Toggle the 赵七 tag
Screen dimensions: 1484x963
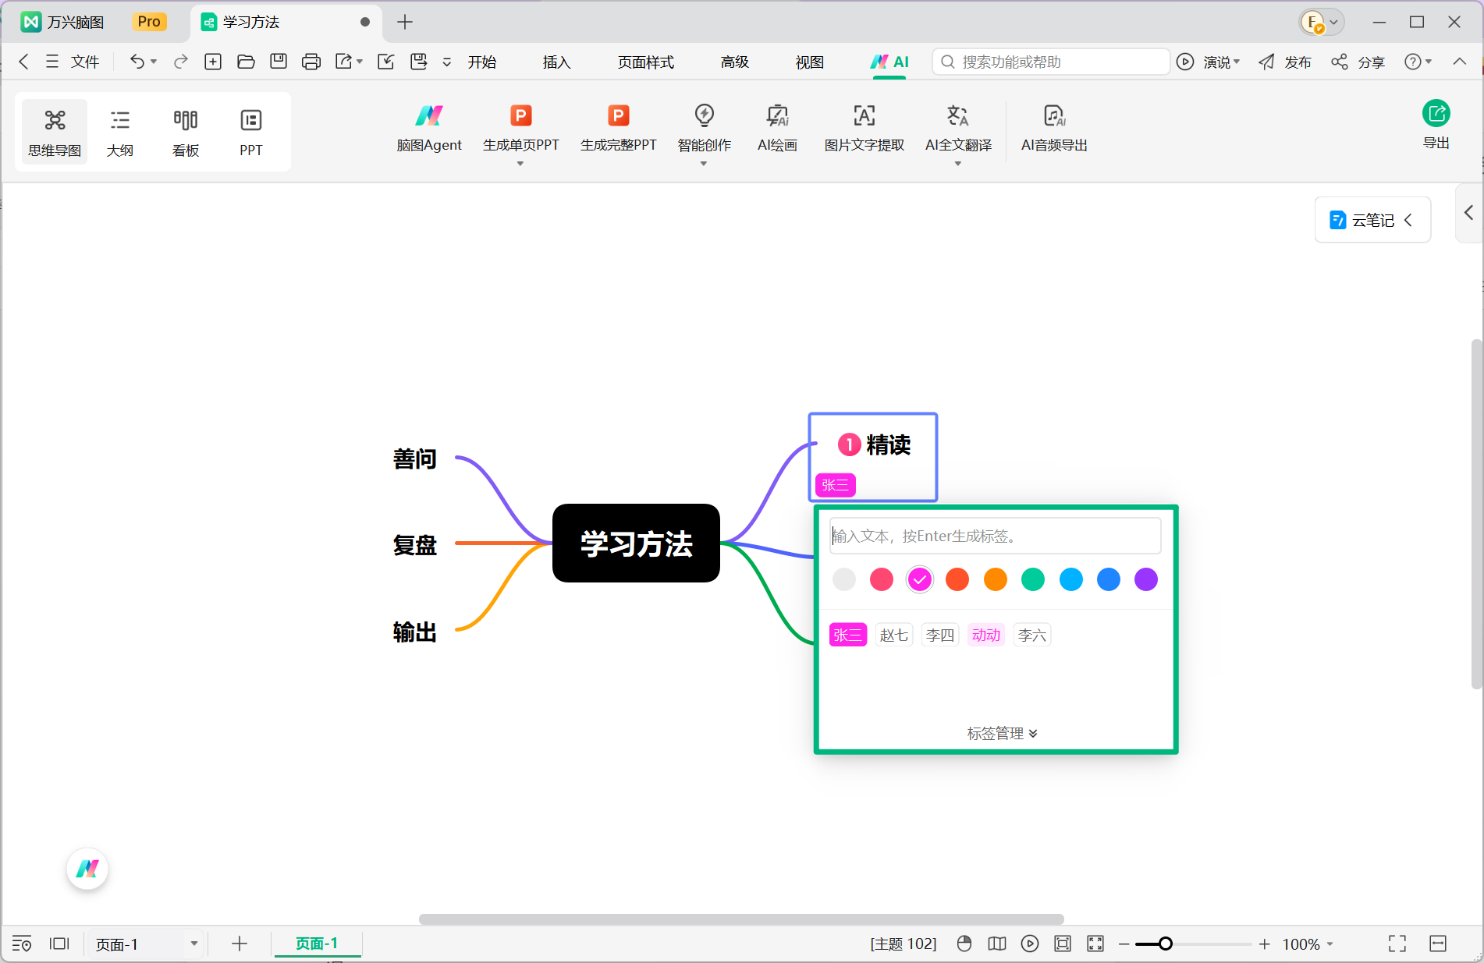tap(894, 635)
